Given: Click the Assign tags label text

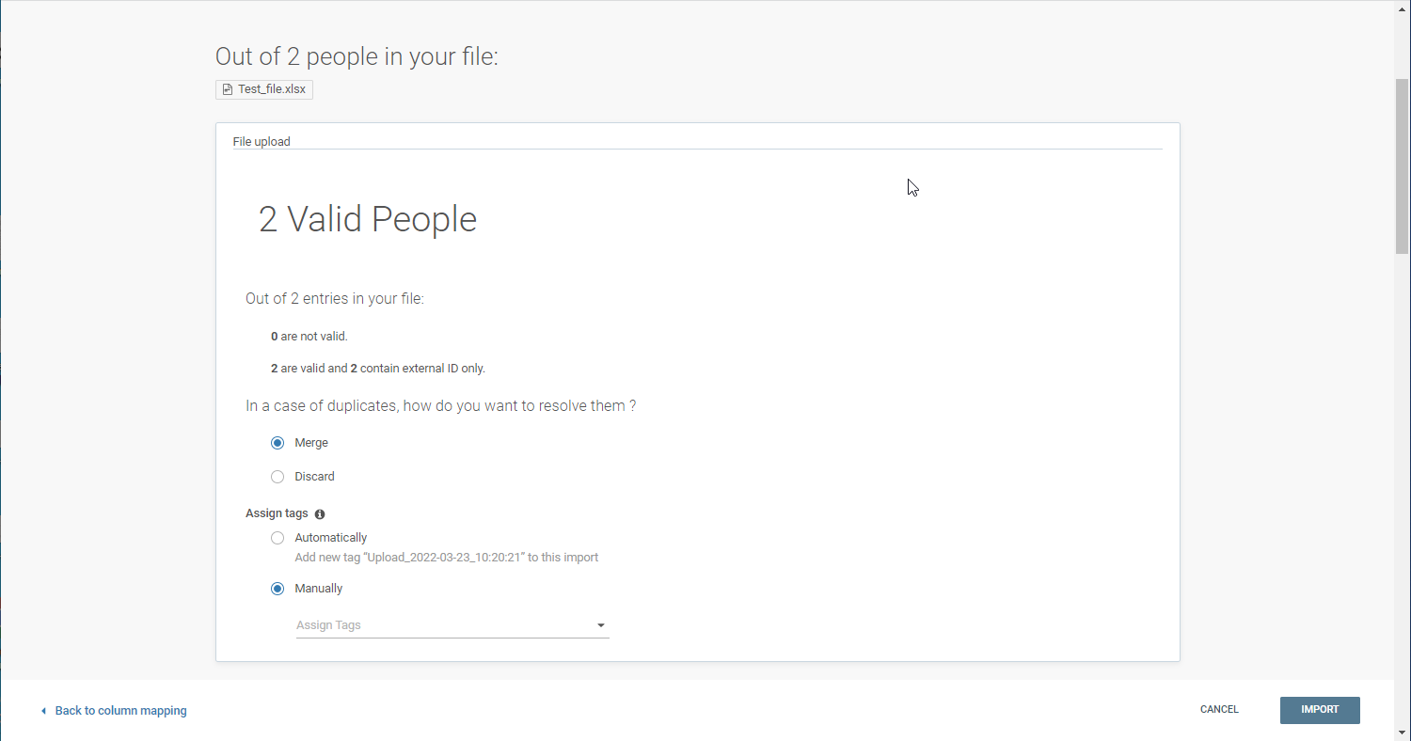Looking at the screenshot, I should pos(277,513).
